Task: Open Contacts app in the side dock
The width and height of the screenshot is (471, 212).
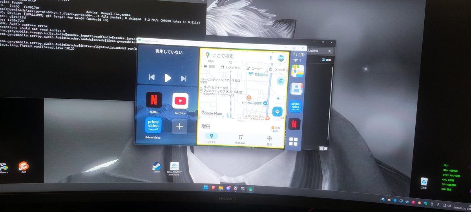Action: click(x=296, y=89)
